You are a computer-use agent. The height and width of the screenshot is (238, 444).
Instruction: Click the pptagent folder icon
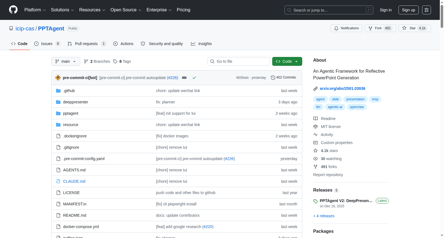pyautogui.click(x=58, y=113)
